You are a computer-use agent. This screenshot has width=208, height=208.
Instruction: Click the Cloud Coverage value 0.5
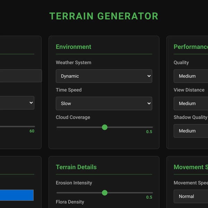149,132
